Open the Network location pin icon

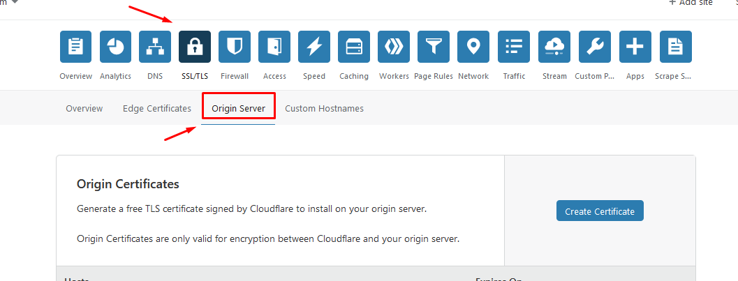click(x=473, y=47)
